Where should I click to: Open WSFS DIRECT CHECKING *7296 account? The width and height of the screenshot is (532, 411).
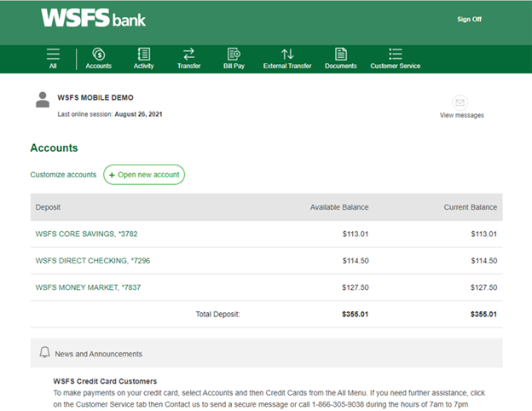click(x=93, y=261)
